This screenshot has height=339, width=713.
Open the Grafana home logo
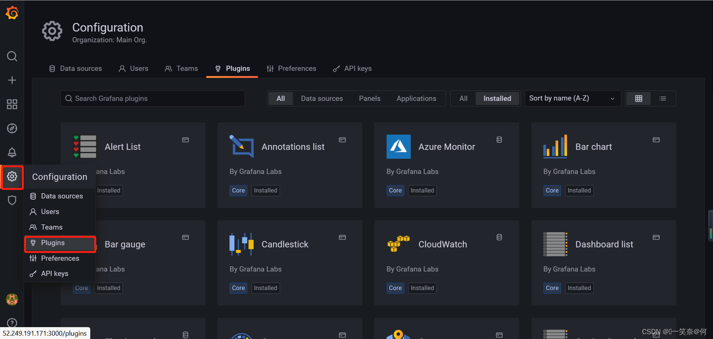tap(12, 13)
